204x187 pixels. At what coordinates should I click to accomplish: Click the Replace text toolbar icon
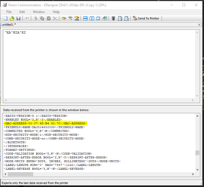point(77,18)
